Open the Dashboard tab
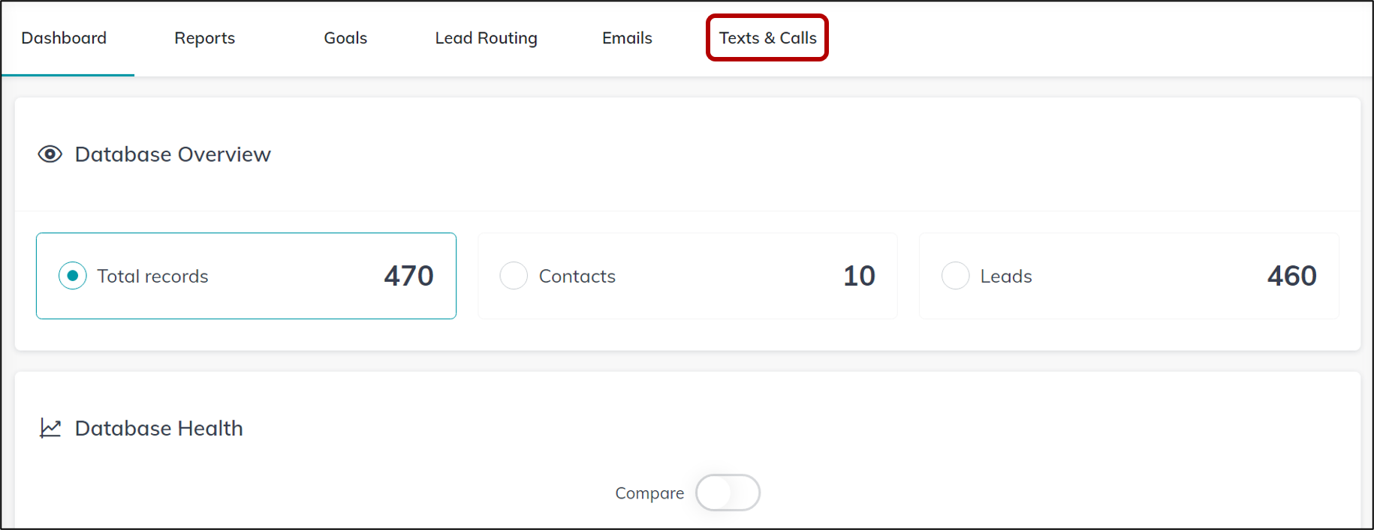This screenshot has width=1374, height=530. [x=64, y=38]
